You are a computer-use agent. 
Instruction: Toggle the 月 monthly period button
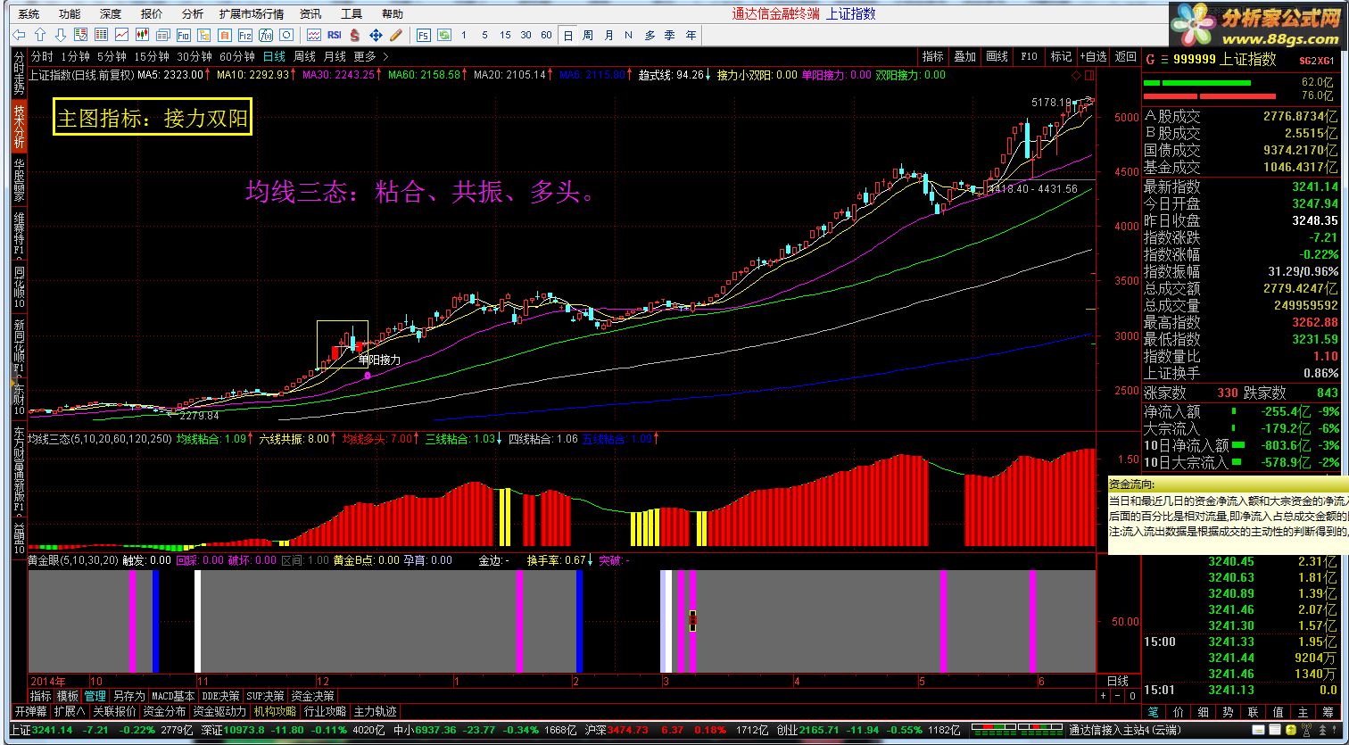pyautogui.click(x=608, y=35)
